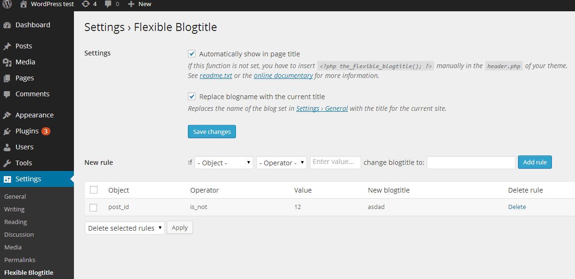The height and width of the screenshot is (279, 575).
Task: Toggle Automatically show in page title
Action: pyautogui.click(x=192, y=54)
